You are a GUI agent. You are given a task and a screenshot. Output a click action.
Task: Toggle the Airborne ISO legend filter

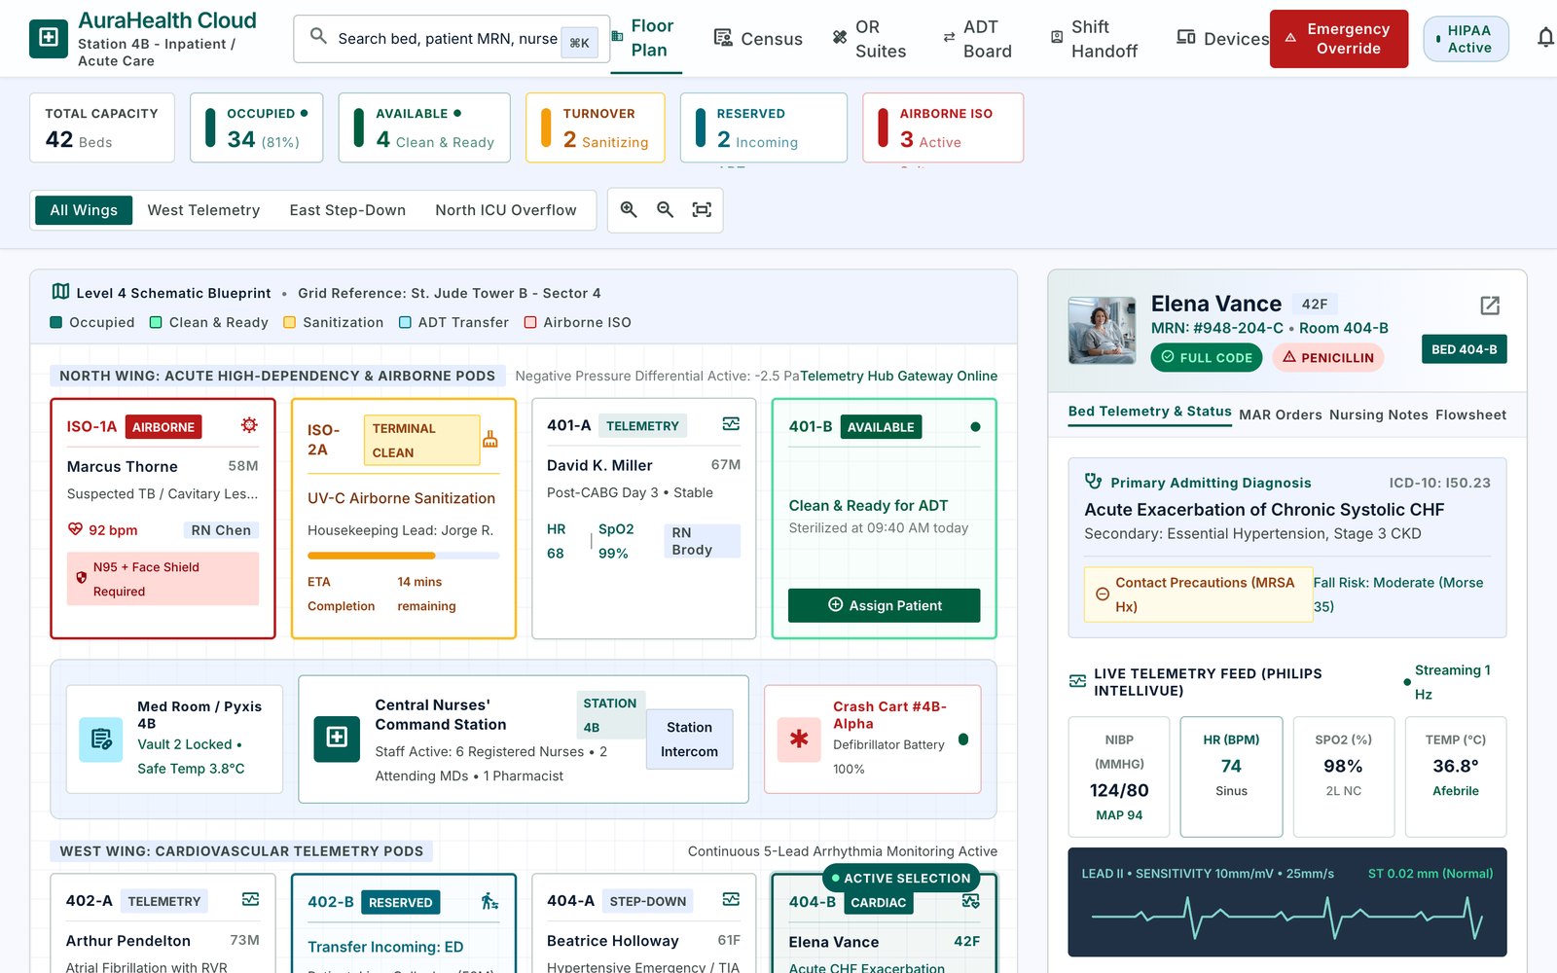577,322
